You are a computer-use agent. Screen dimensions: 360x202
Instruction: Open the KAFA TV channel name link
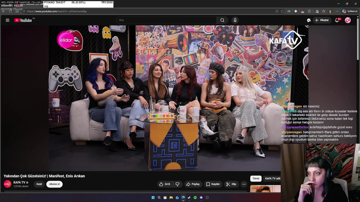19,182
